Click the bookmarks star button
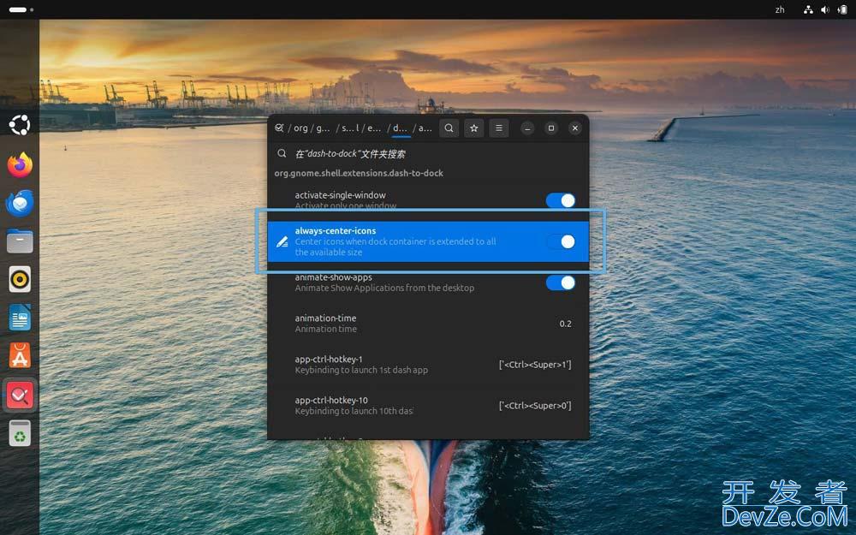The width and height of the screenshot is (856, 535). point(474,128)
